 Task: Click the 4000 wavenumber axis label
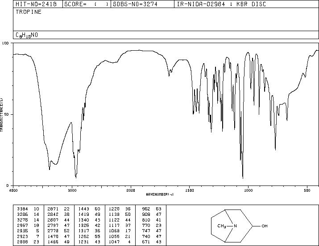13,190
